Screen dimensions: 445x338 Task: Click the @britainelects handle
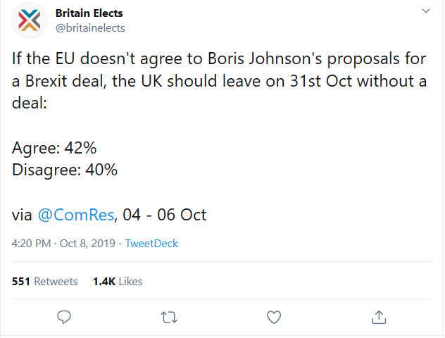(x=90, y=28)
